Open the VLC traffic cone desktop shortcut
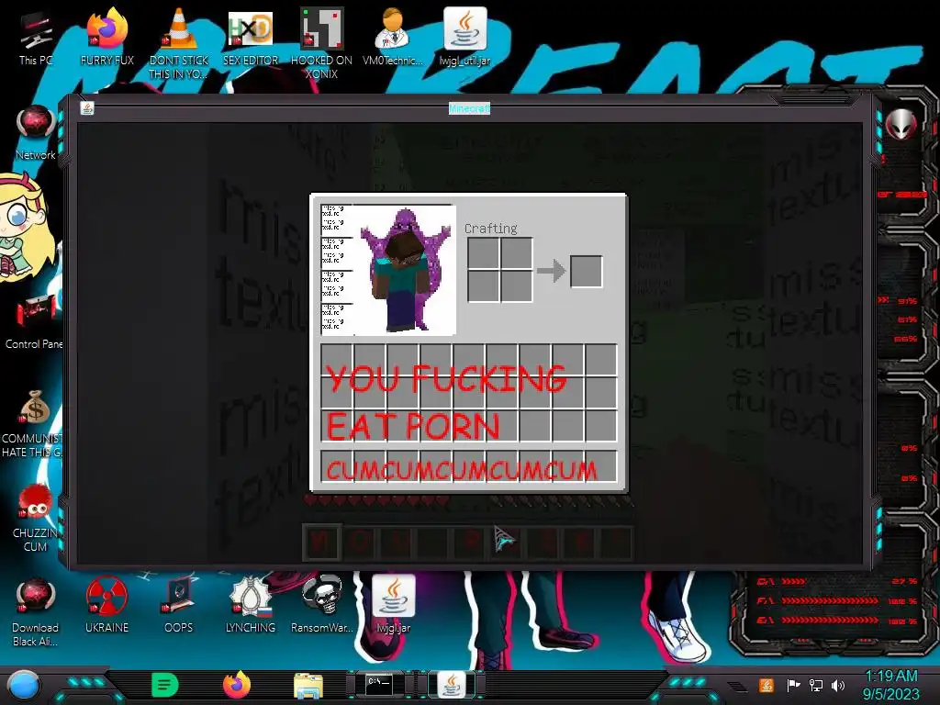This screenshot has height=705, width=940. click(x=179, y=43)
